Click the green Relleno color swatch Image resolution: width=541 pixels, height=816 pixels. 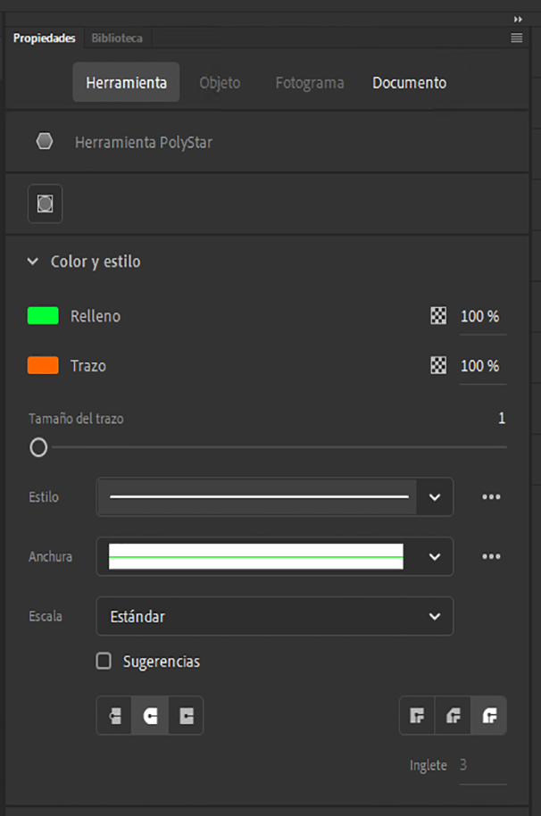(x=43, y=316)
